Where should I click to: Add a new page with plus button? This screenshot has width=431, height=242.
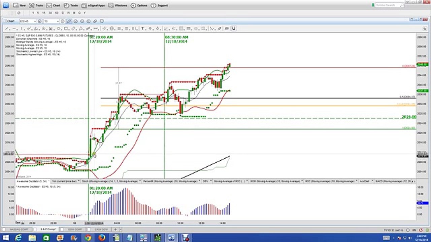point(115,229)
